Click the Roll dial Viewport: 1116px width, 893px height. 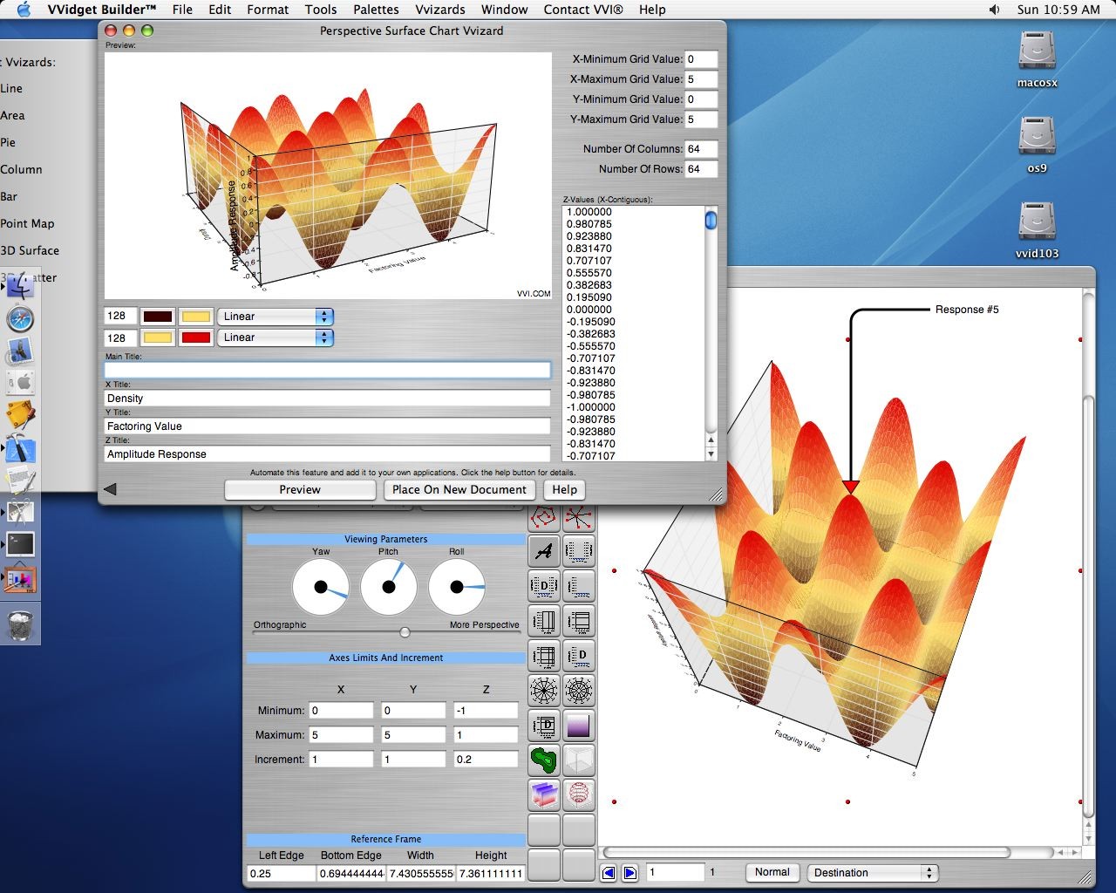pos(456,587)
